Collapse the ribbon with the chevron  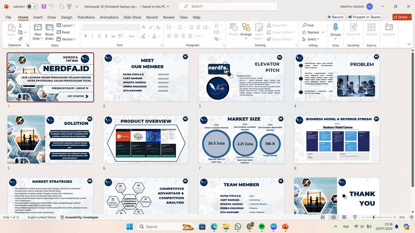pos(409,44)
